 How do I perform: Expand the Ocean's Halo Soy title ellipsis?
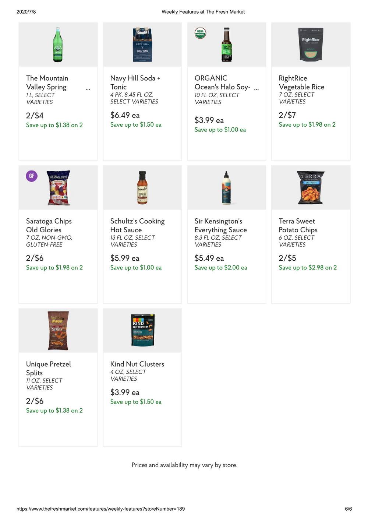pyautogui.click(x=256, y=88)
